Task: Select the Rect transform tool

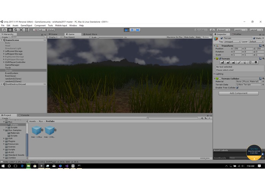Action: tap(27, 30)
